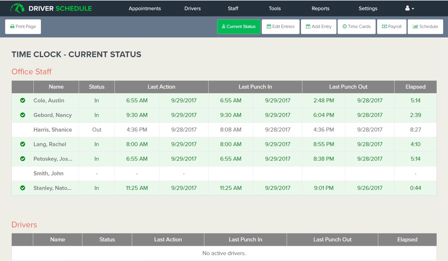This screenshot has height=261, width=448.
Task: Click green check icon beside Gebord, Nancy
Action: [23, 115]
